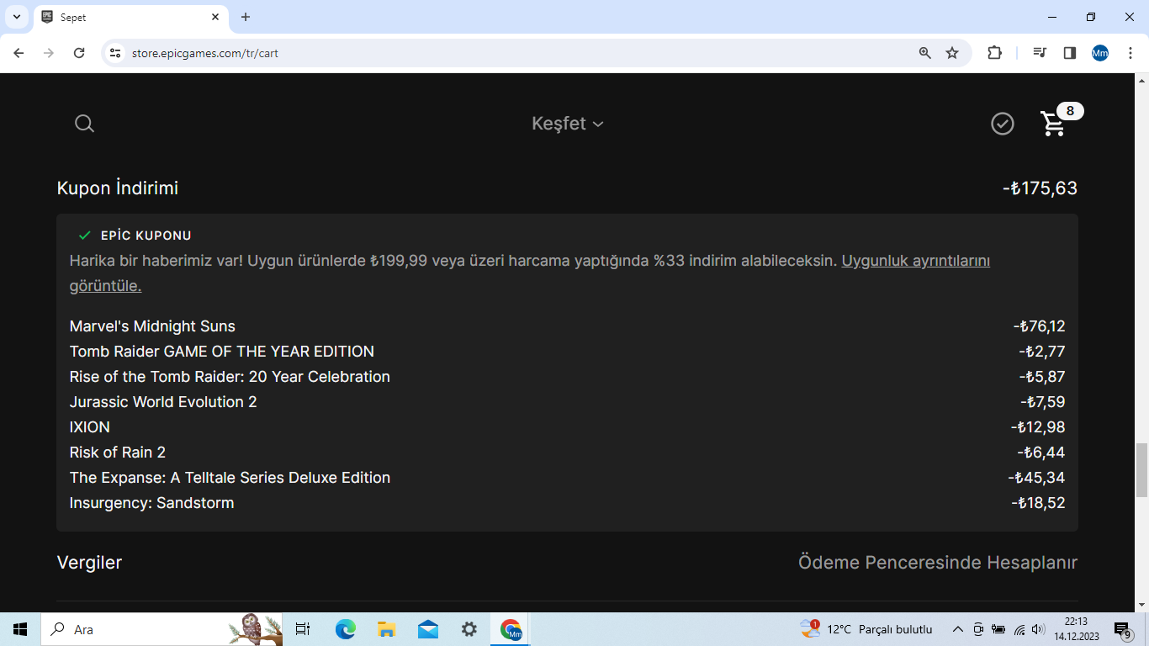This screenshot has height=646, width=1149.
Task: Open the Mail app from the taskbar
Action: click(428, 629)
